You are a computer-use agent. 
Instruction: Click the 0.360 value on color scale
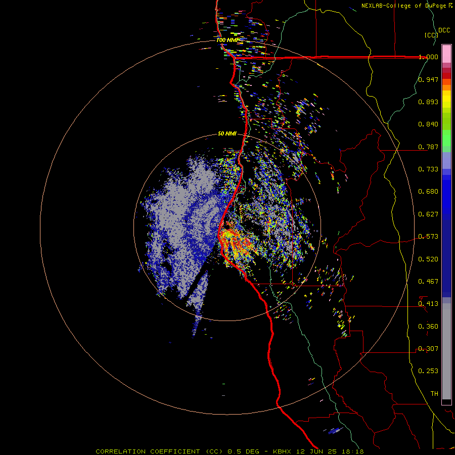click(428, 327)
